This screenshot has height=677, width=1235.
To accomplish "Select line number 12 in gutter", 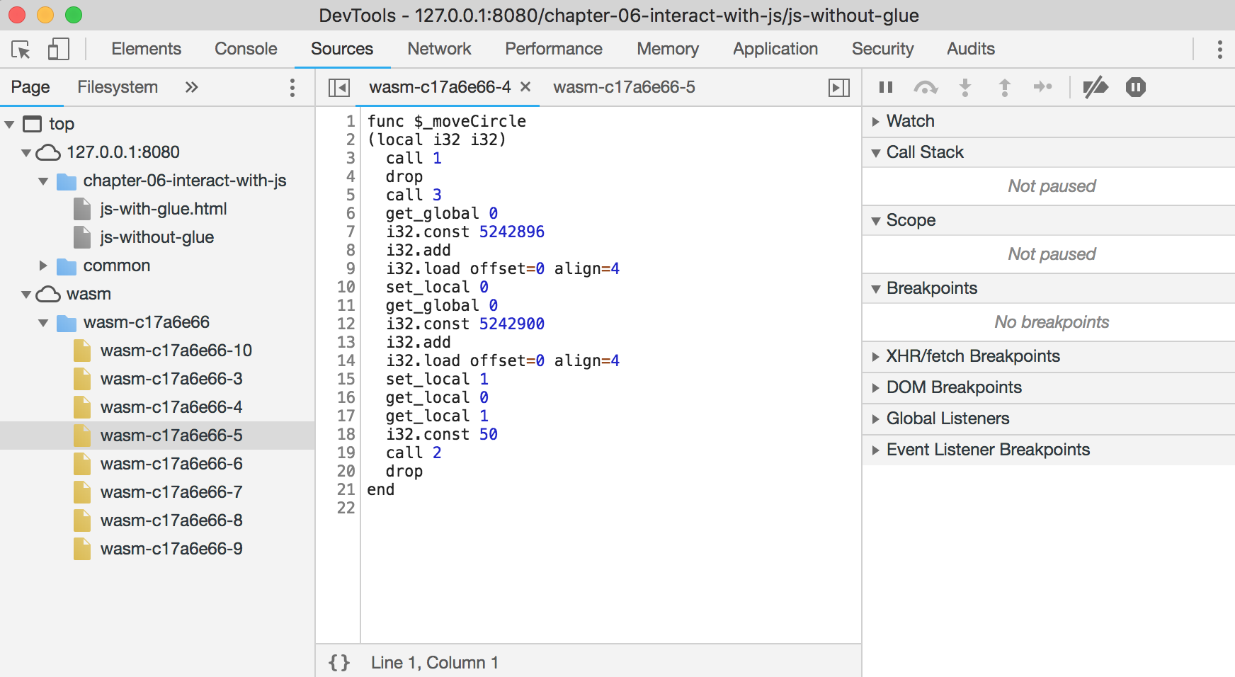I will [x=346, y=324].
